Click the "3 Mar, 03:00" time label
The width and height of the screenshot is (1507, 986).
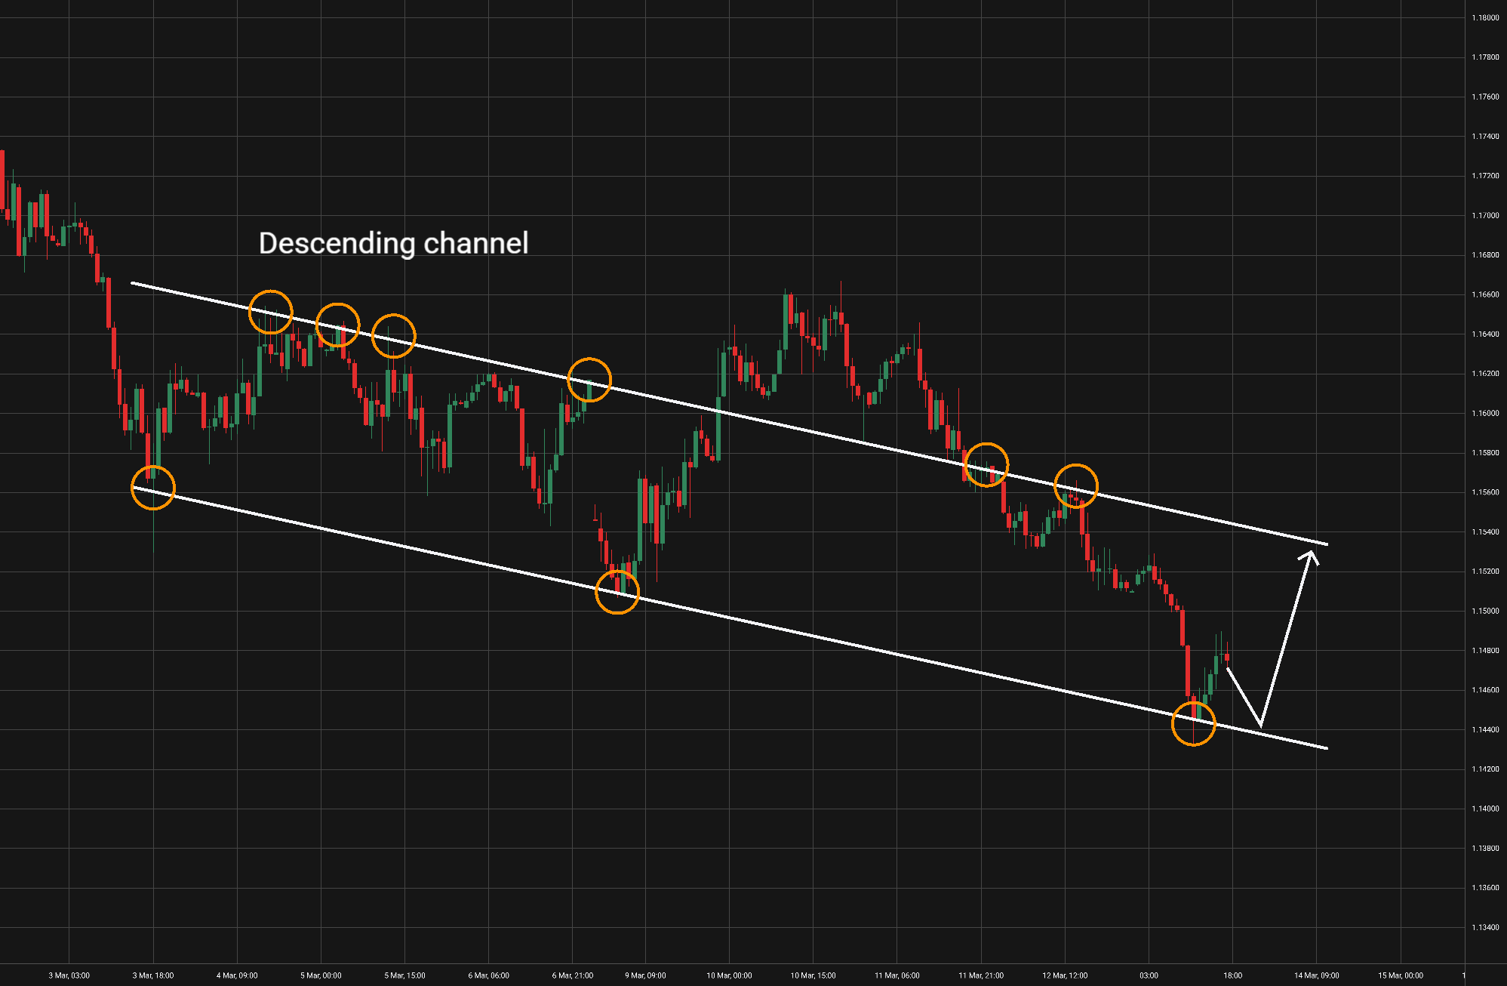coord(69,975)
